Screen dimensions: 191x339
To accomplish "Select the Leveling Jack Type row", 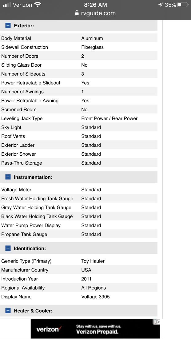I will (x=79, y=119).
